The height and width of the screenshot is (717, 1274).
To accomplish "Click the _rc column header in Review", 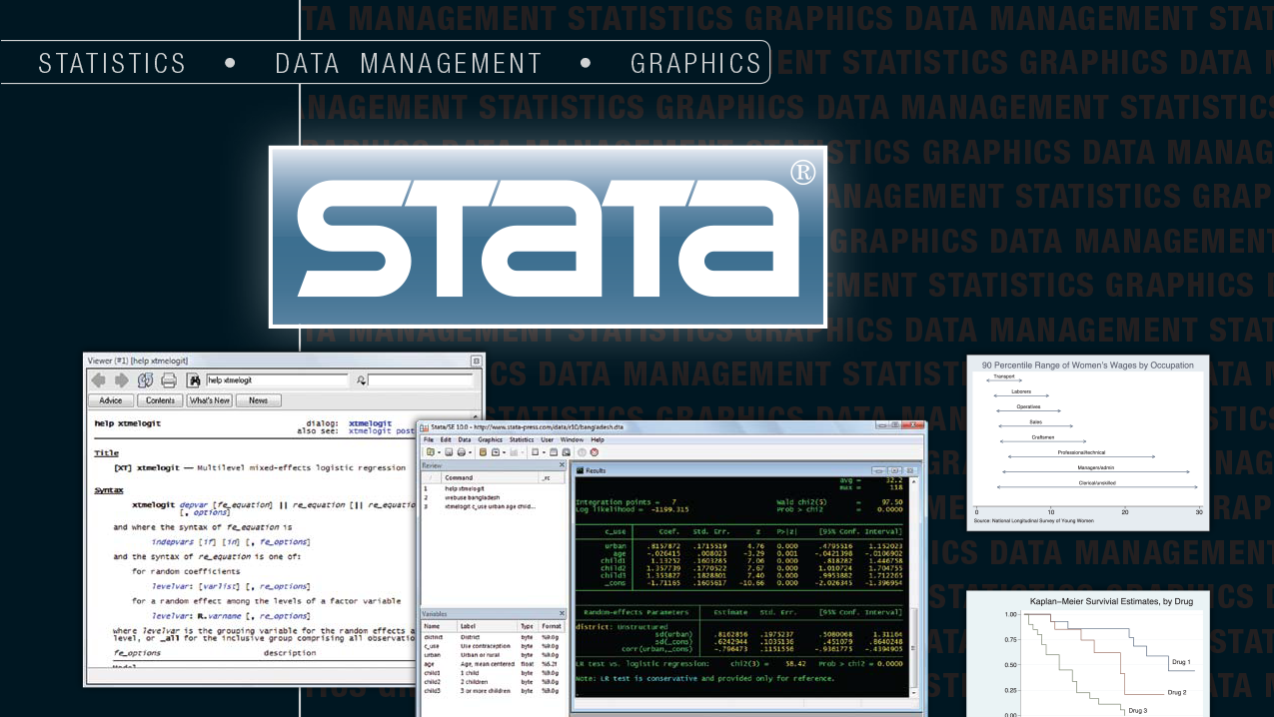I will 552,478.
